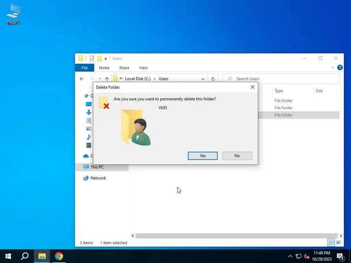Image resolution: width=351 pixels, height=263 pixels.
Task: Select OneDrive cloud icon in sidebar
Action: (x=86, y=156)
